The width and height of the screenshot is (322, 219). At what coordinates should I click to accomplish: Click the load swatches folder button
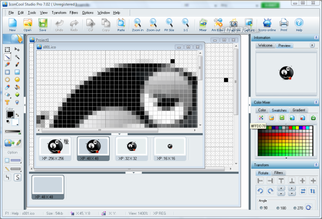click(x=271, y=117)
